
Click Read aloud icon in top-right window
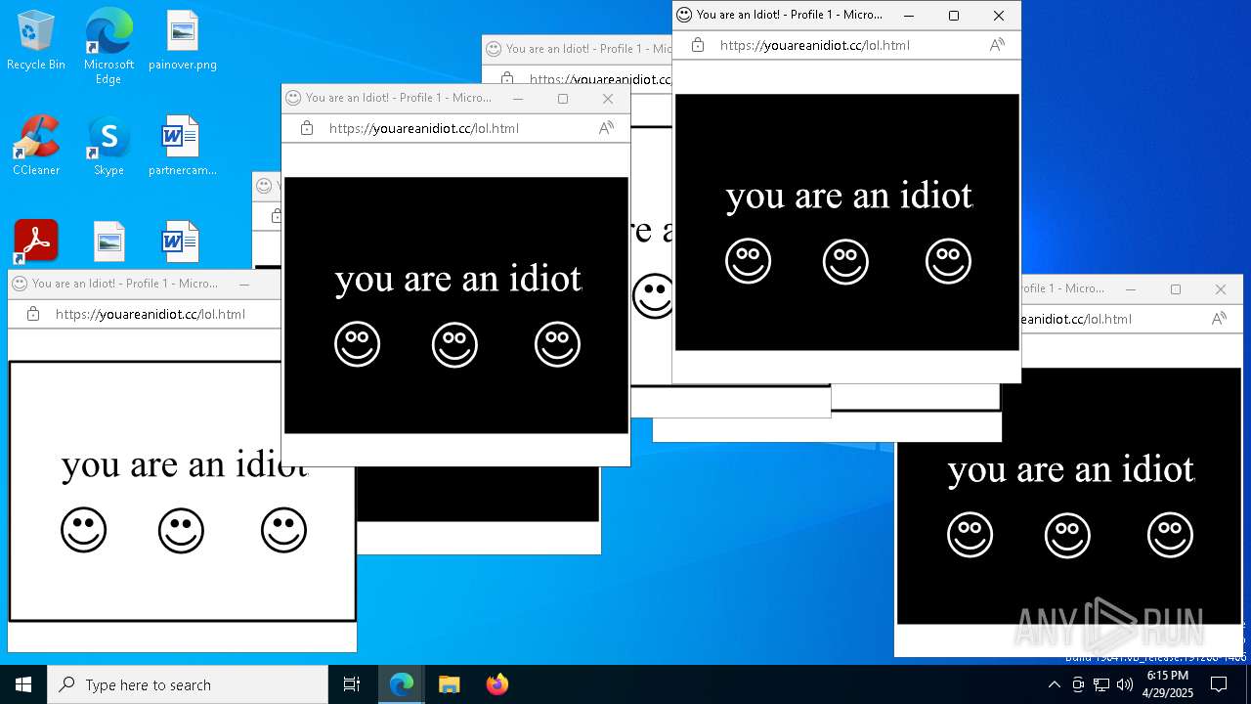(997, 45)
